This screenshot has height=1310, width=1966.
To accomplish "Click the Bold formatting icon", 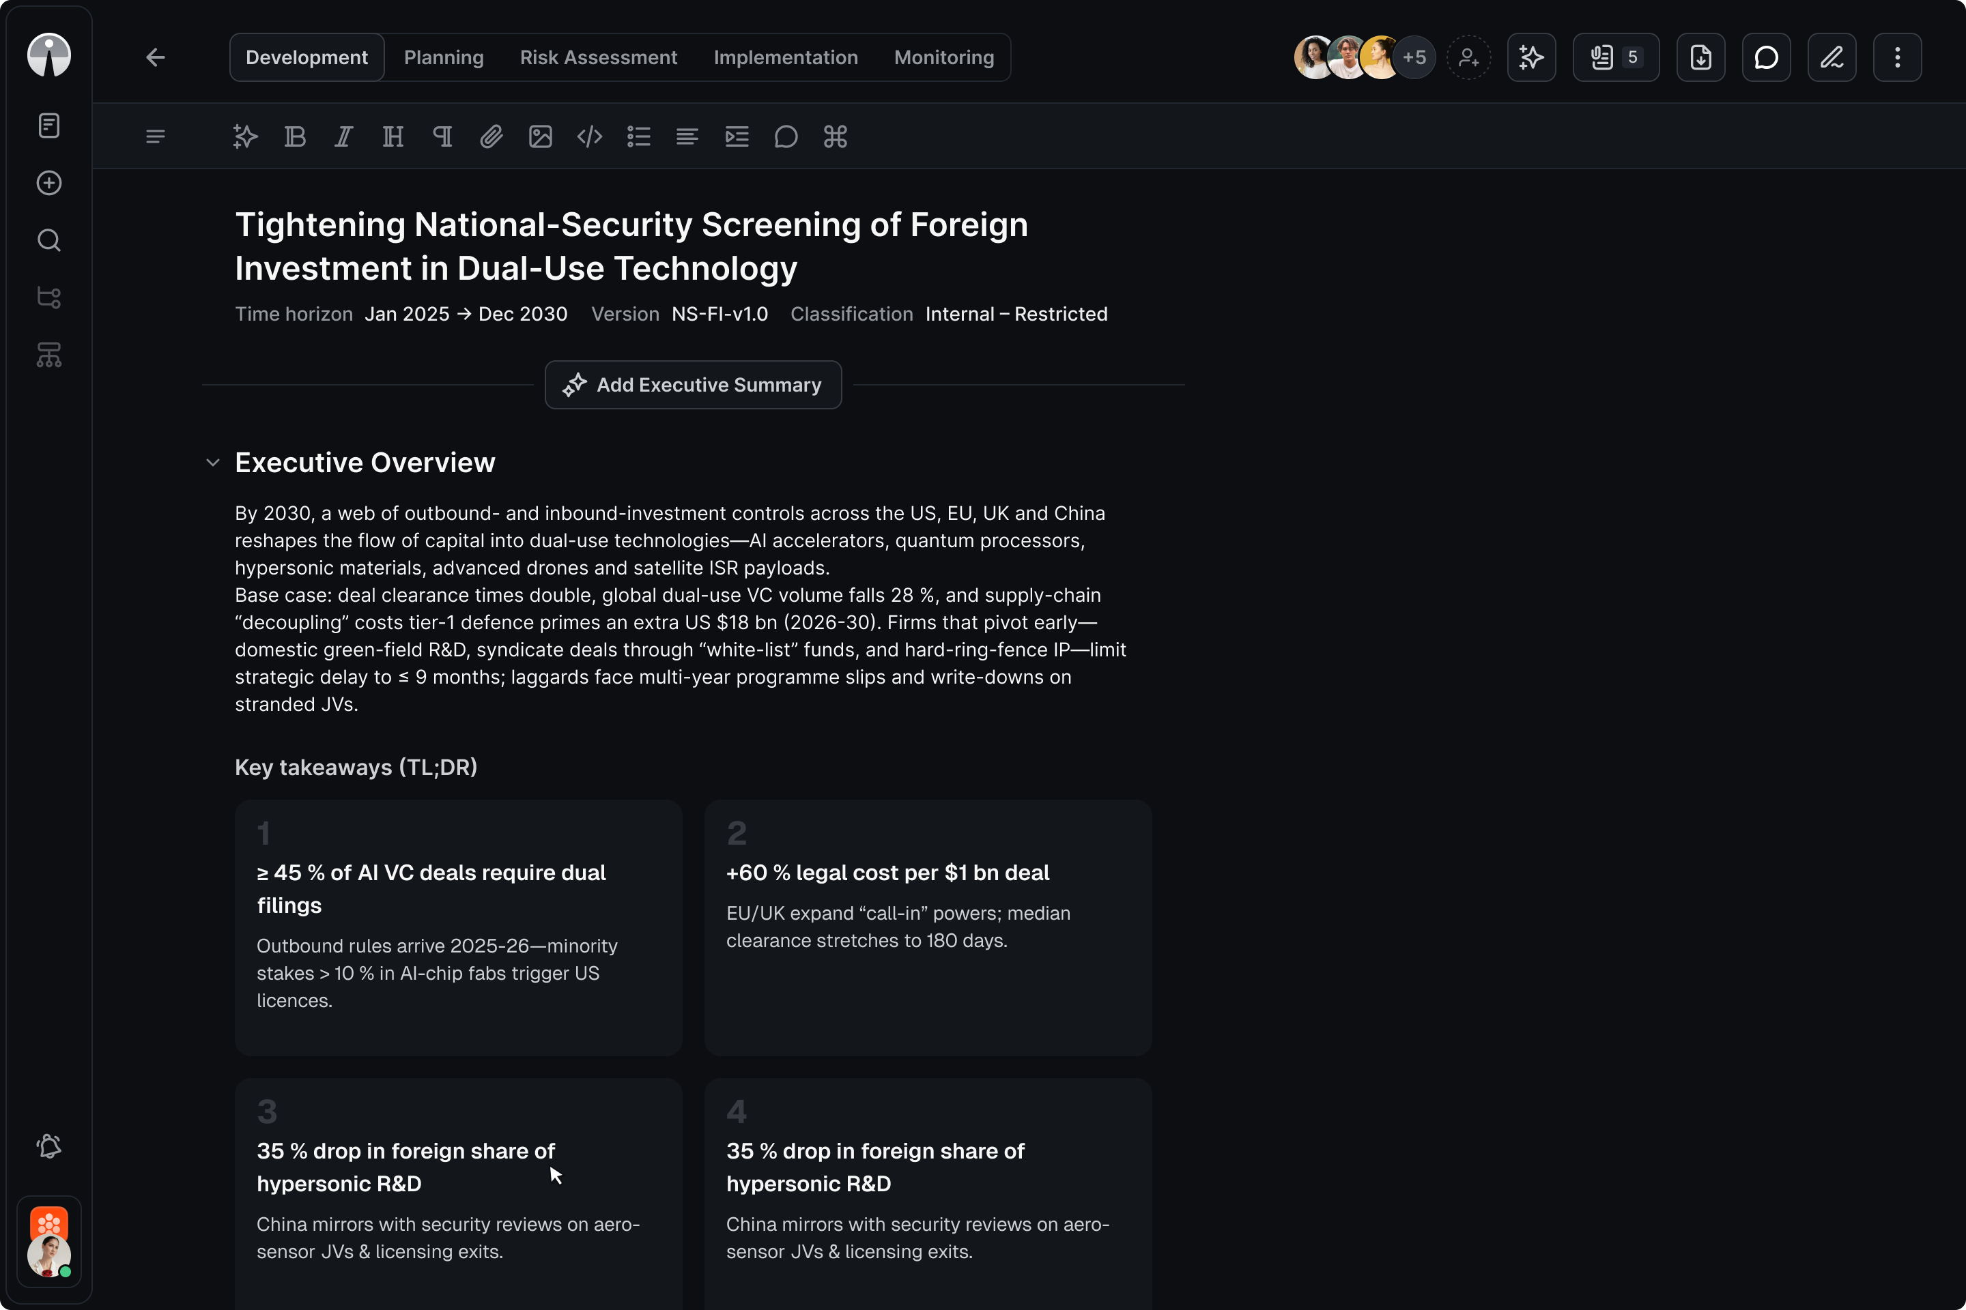I will point(295,136).
